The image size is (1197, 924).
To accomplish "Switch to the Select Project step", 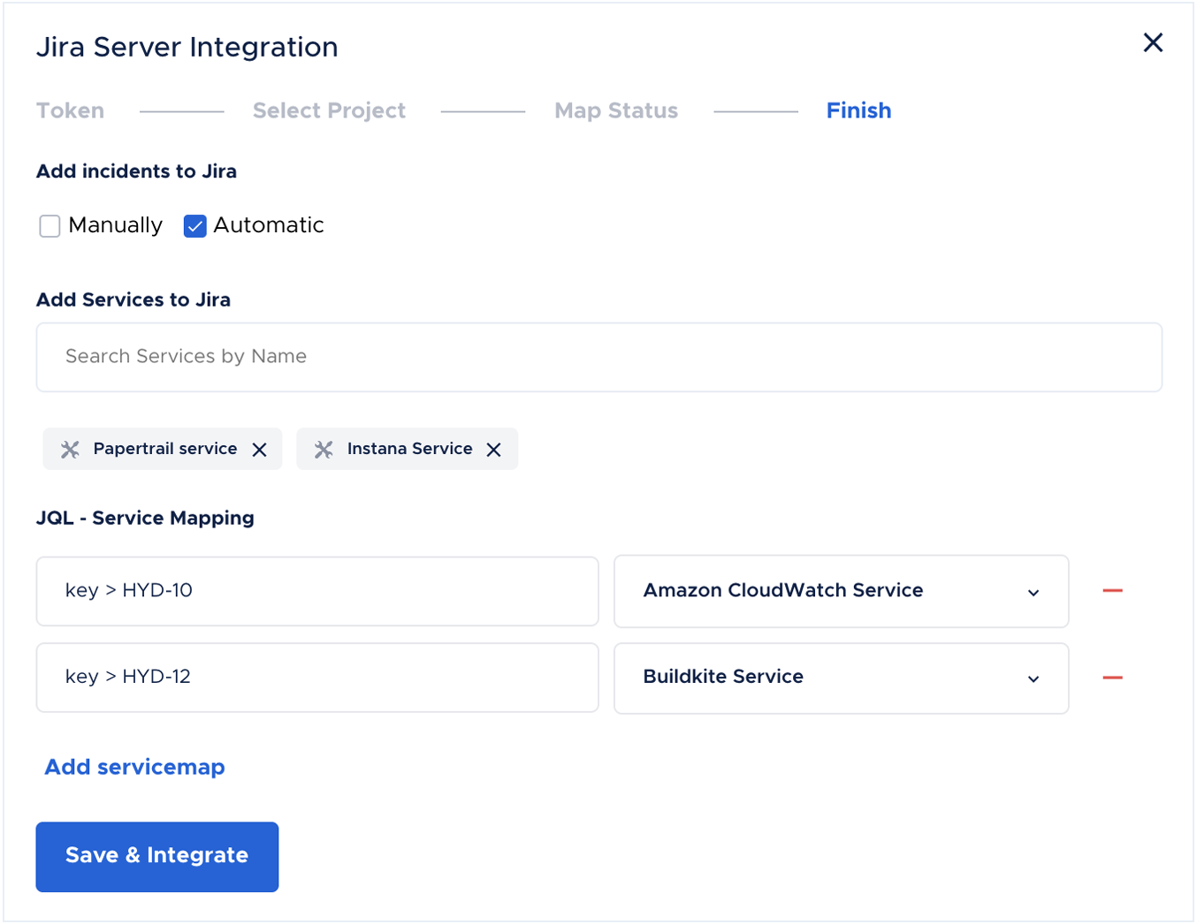I will (329, 110).
